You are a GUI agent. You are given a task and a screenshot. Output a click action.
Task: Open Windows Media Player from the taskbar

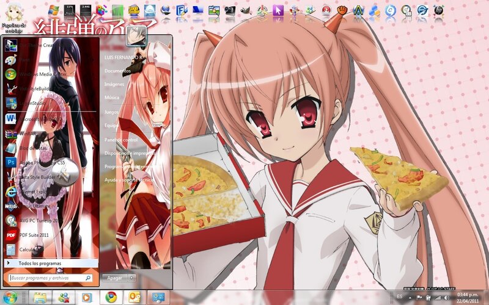87,298
